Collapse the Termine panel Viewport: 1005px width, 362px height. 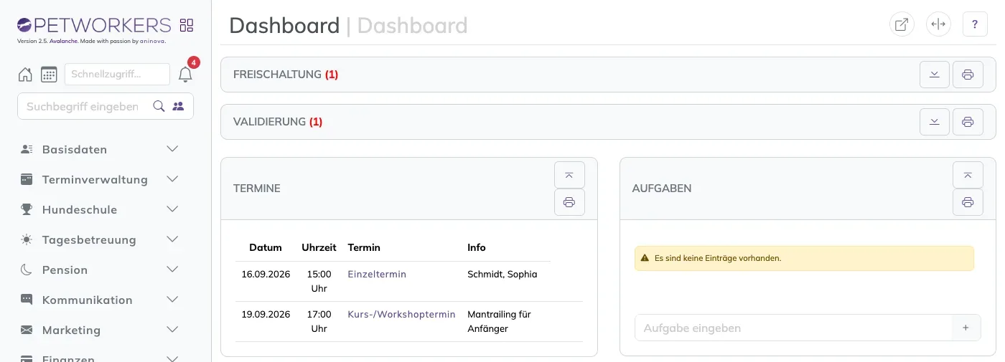[569, 175]
